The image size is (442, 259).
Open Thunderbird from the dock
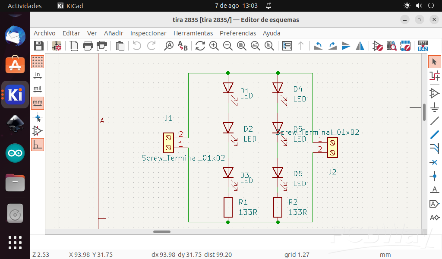tap(15, 36)
